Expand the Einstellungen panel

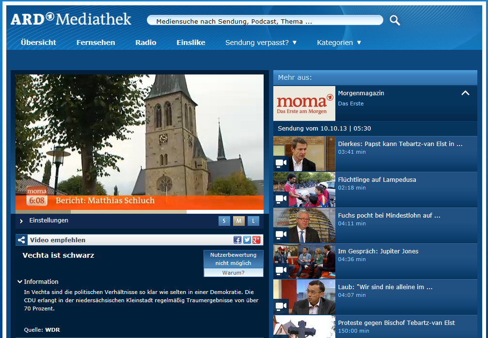pos(44,220)
